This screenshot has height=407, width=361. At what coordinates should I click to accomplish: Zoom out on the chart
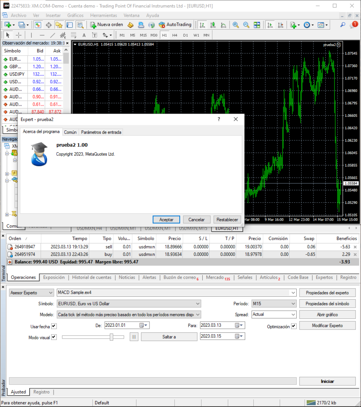246,25
